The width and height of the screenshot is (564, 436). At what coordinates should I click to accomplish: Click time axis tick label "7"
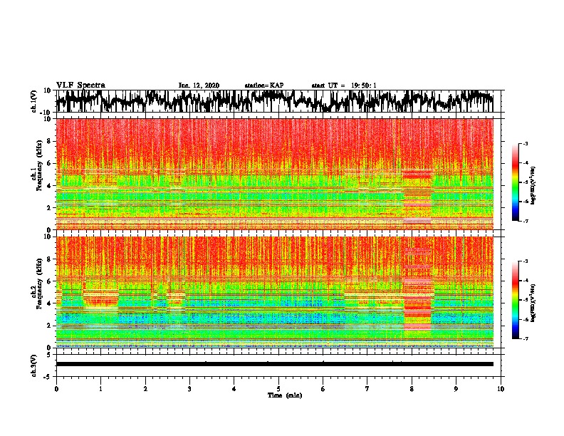[367, 389]
